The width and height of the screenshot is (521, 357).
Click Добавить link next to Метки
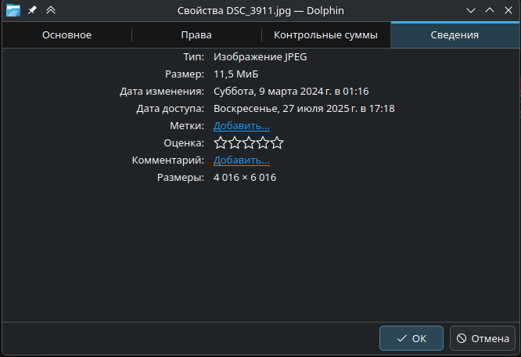(242, 125)
